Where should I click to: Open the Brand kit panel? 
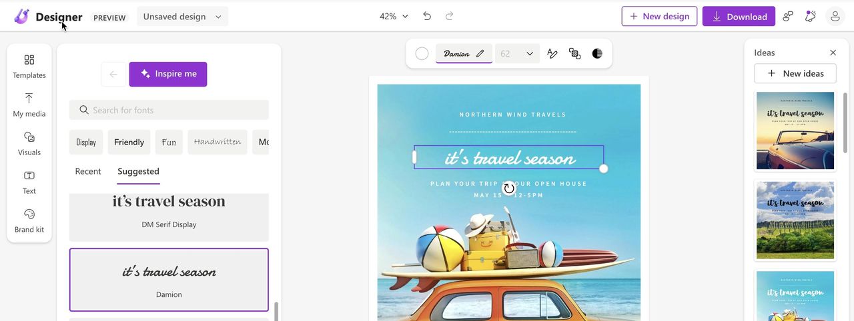29,220
